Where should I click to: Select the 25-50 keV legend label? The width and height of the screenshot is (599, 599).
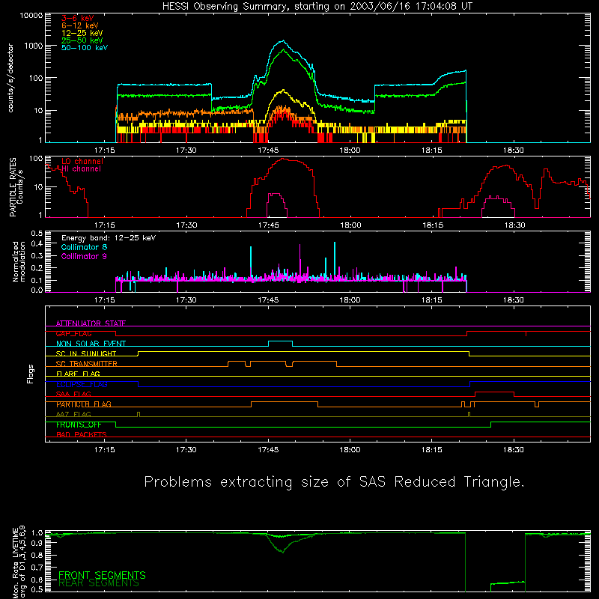[x=82, y=40]
